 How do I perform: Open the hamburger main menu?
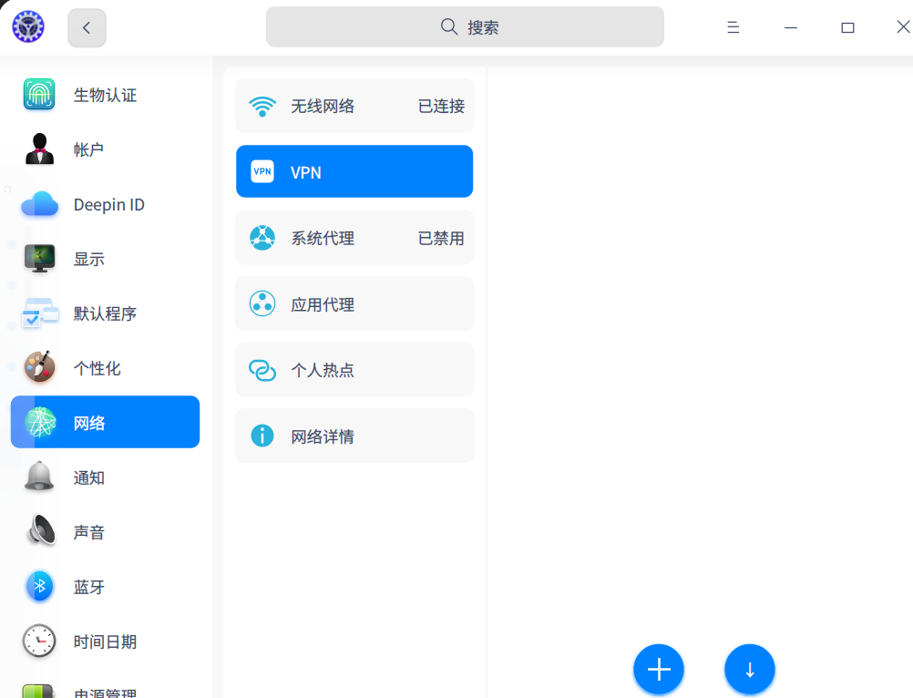coord(733,27)
